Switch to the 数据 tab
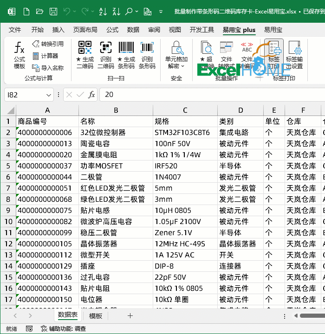This screenshot has width=325, height=334. [x=133, y=30]
